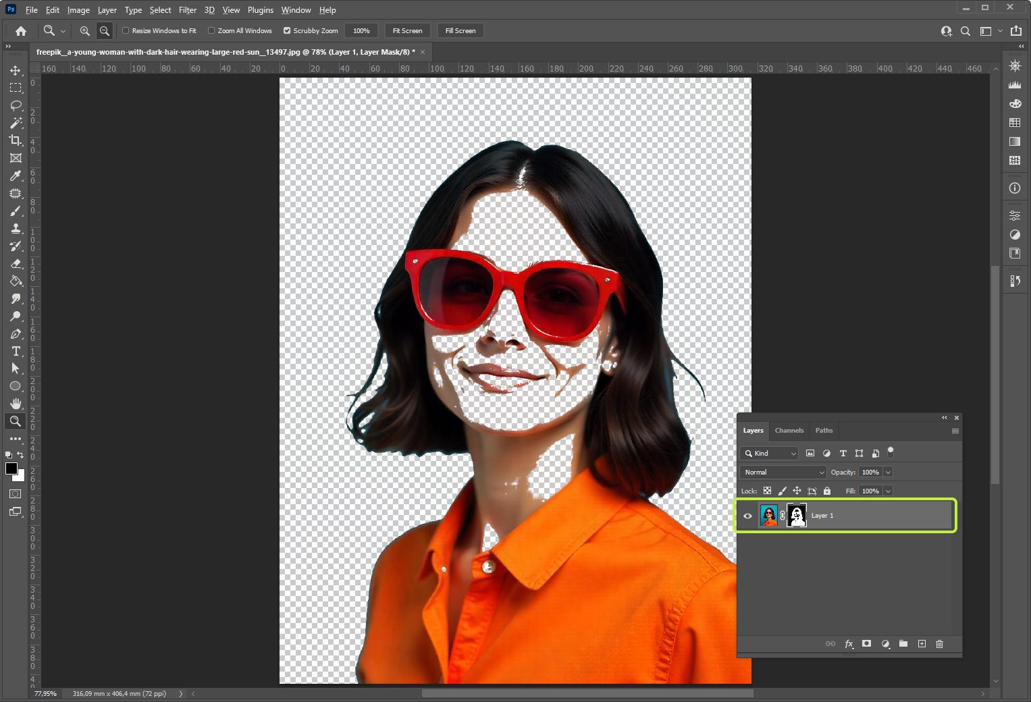Select the Eraser tool
Viewport: 1031px width, 702px height.
coord(16,263)
